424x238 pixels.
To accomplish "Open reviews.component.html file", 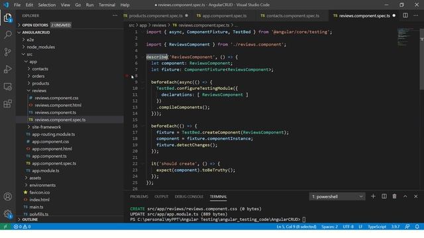I will click(70, 105).
